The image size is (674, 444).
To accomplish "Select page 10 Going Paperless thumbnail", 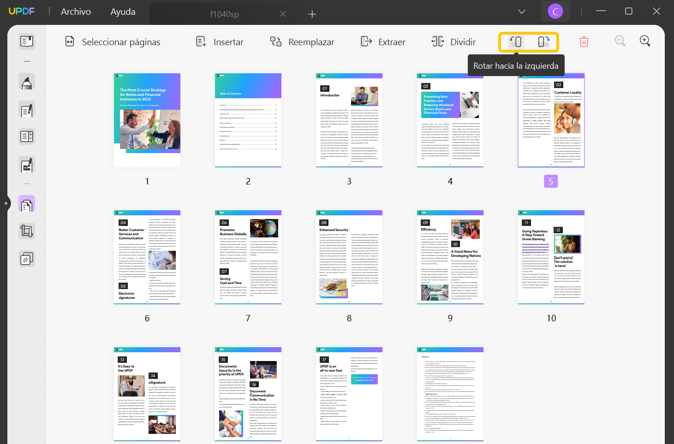I will click(x=551, y=257).
